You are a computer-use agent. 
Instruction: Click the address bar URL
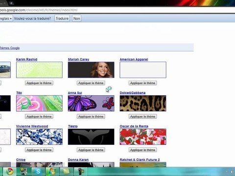coord(39,10)
